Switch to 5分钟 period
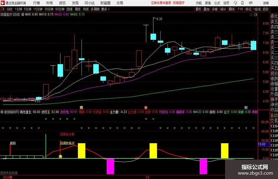The width and height of the screenshot is (278, 179). click(28, 9)
